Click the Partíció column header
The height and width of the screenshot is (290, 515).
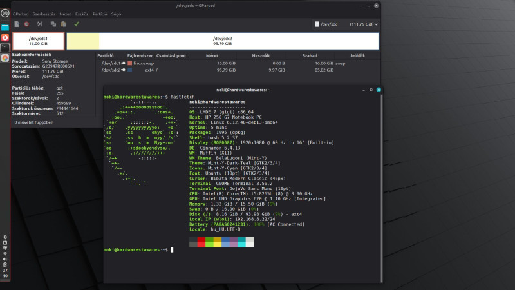[x=106, y=56]
